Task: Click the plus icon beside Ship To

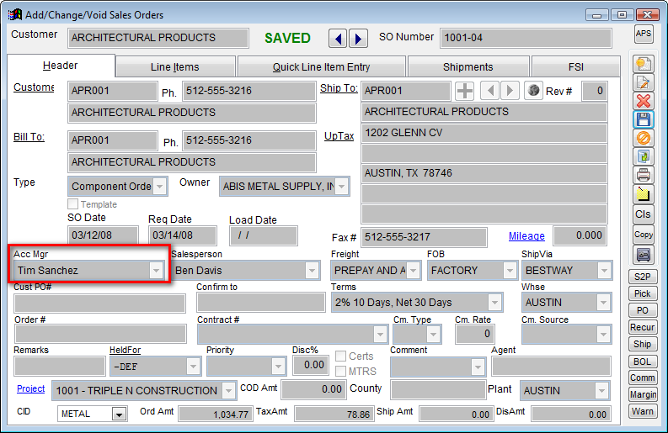Action: [465, 91]
